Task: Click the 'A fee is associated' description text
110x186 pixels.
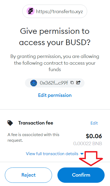Action: click(x=34, y=137)
